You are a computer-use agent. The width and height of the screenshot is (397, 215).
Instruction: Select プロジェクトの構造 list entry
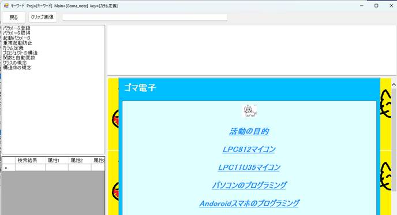pos(20,53)
